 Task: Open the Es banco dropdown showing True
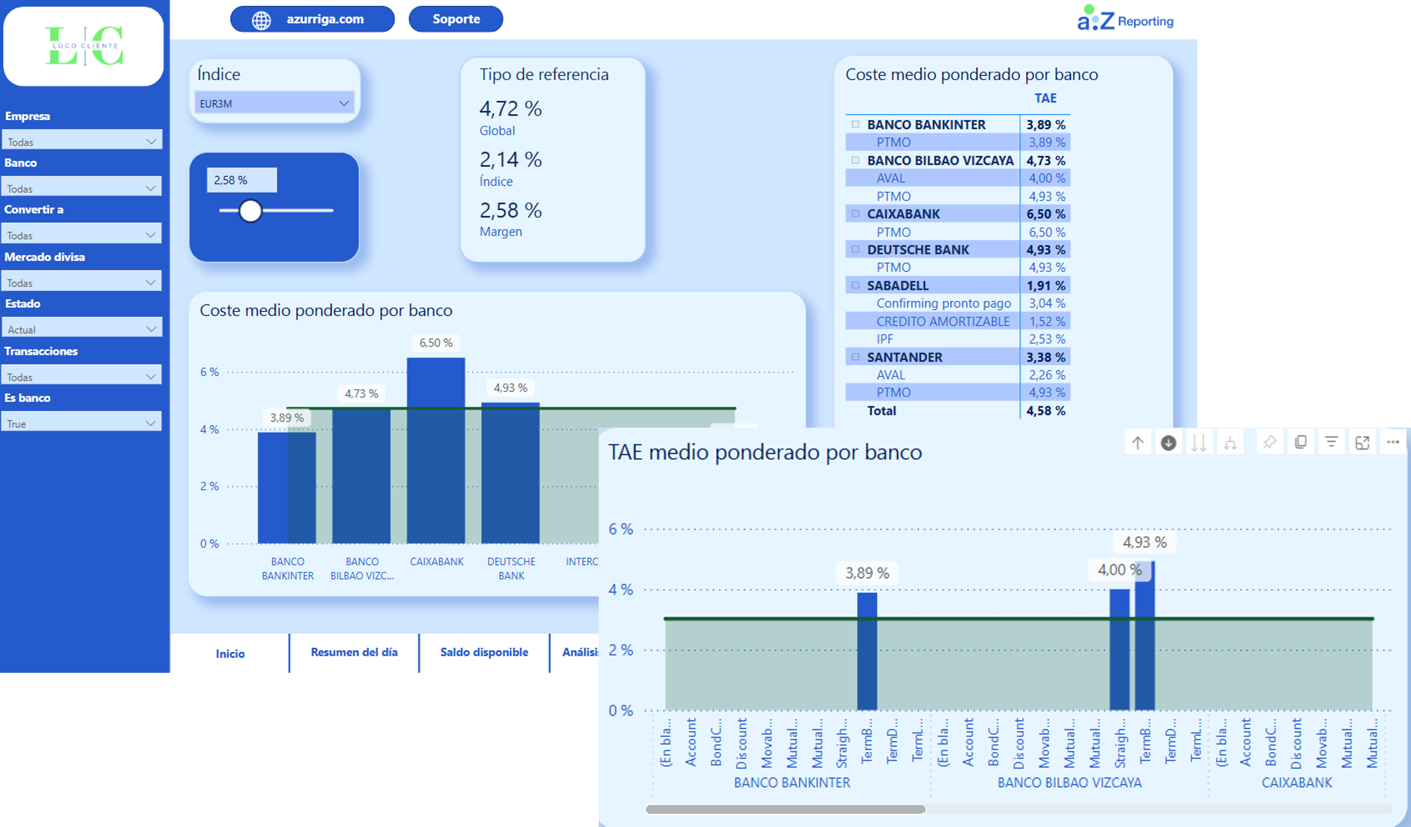[82, 423]
